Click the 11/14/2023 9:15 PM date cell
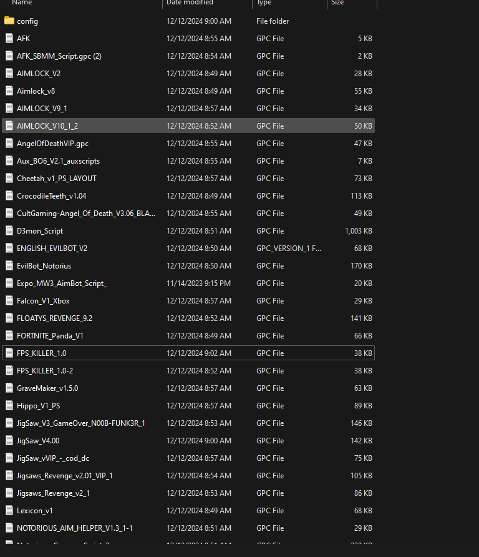Viewport: 479px width, 557px height. pos(199,283)
